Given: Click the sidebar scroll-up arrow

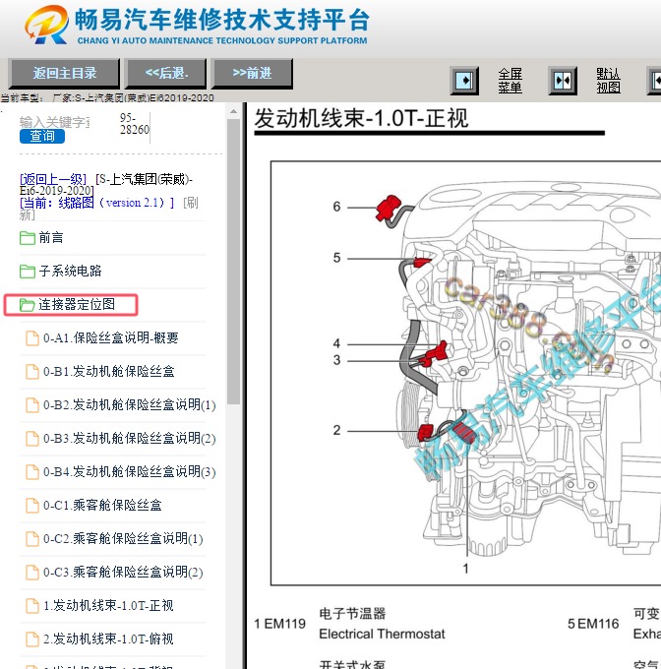Looking at the screenshot, I should 233,112.
